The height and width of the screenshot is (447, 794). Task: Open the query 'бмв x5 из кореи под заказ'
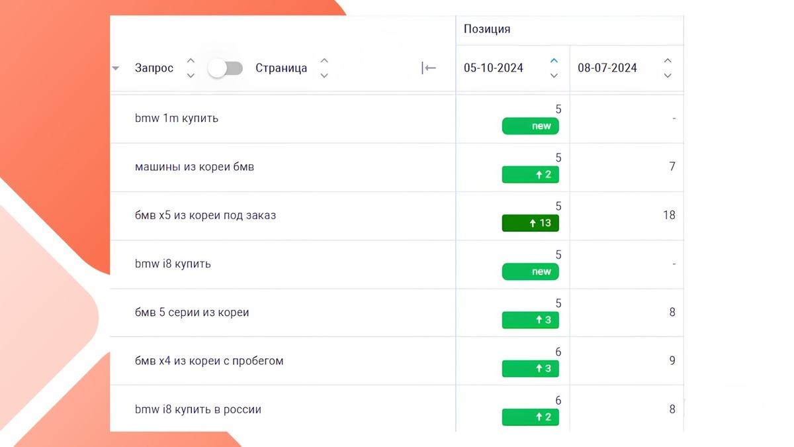[x=206, y=215]
